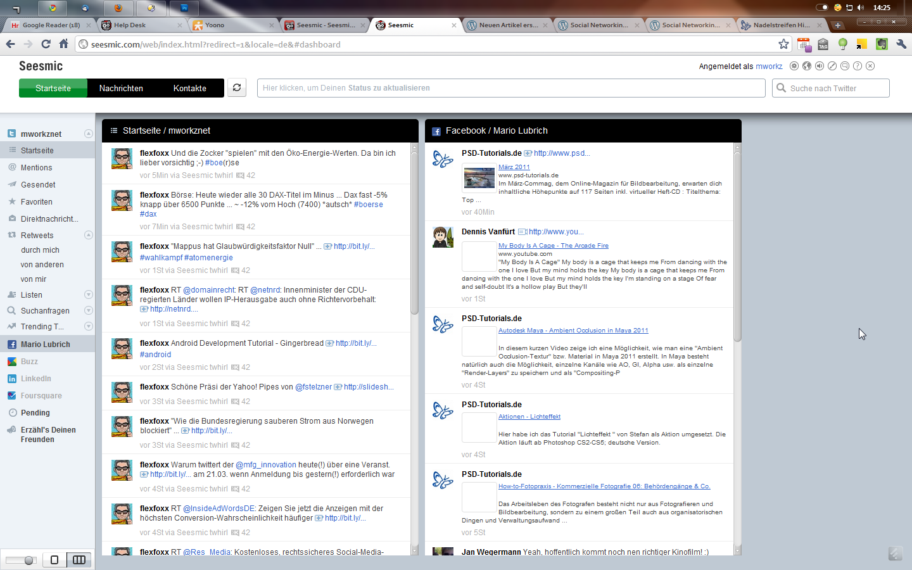Click the mworkz username link
Image resolution: width=912 pixels, height=570 pixels.
(x=769, y=66)
